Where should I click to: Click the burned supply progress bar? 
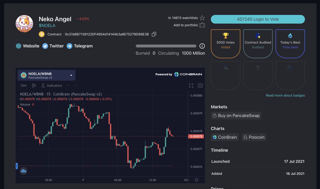[166, 46]
